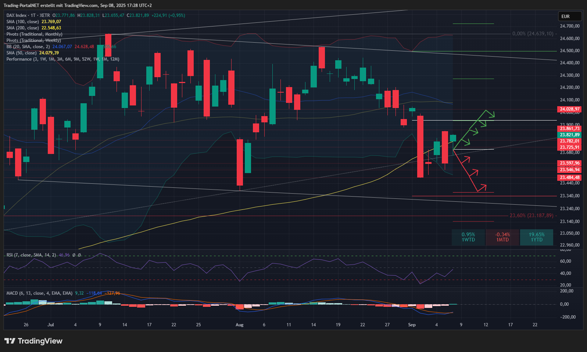This screenshot has width=587, height=352.
Task: Open the EUR currency selector
Action: 569,16
